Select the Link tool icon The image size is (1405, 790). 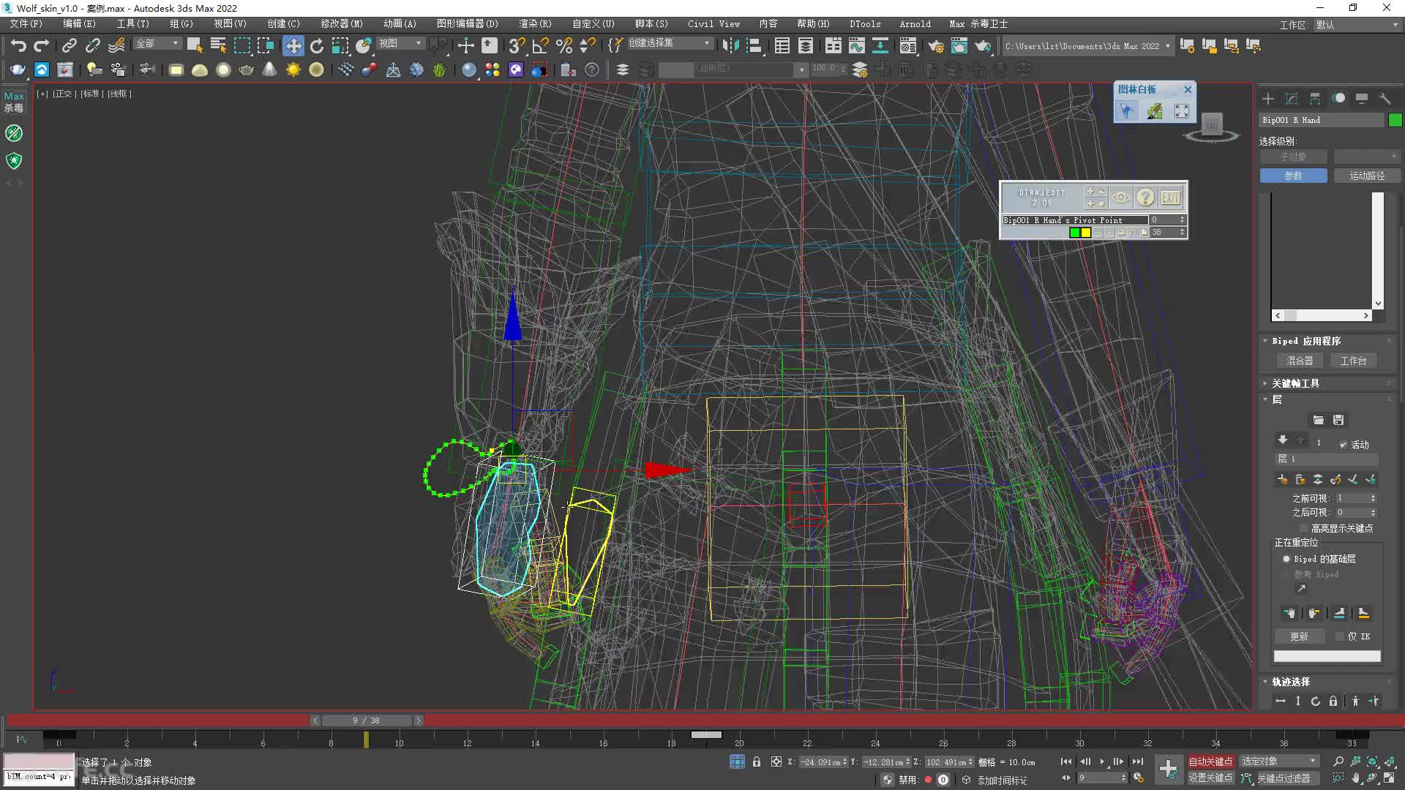pyautogui.click(x=69, y=45)
